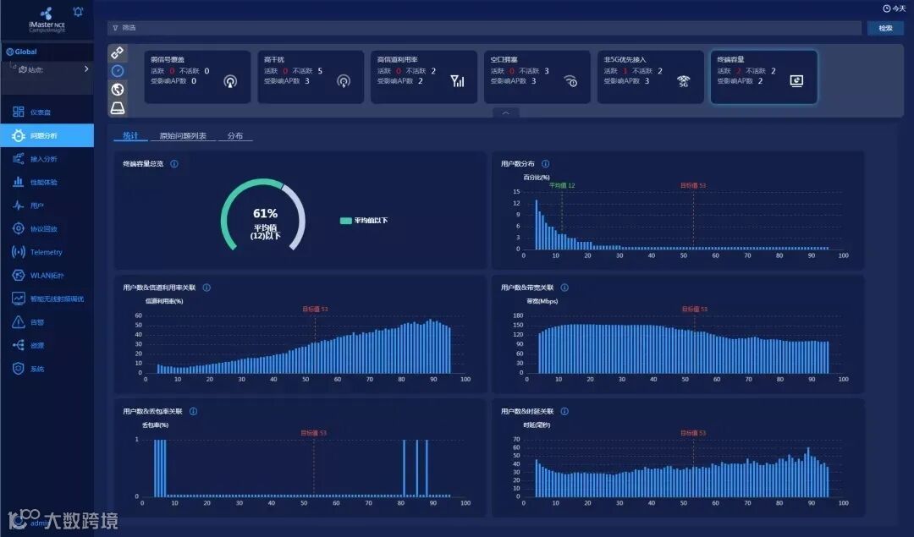Click info icon beside 用户数&丢包率关联
The height and width of the screenshot is (537, 914).
pos(194,411)
